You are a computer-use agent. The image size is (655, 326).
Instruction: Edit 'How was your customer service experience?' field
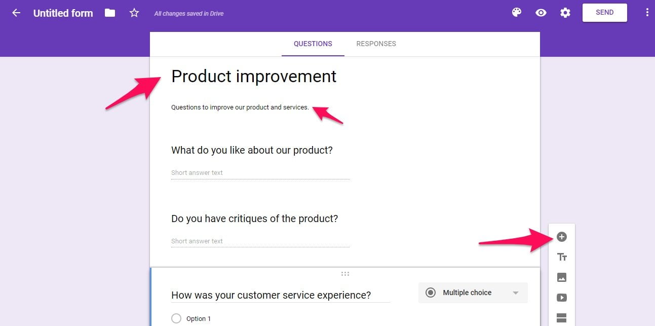tap(281, 295)
